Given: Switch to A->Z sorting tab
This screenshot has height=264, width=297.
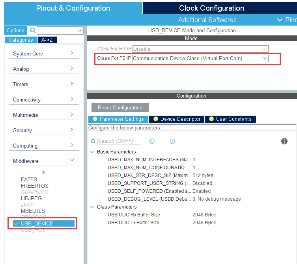Looking at the screenshot, I should pyautogui.click(x=47, y=40).
